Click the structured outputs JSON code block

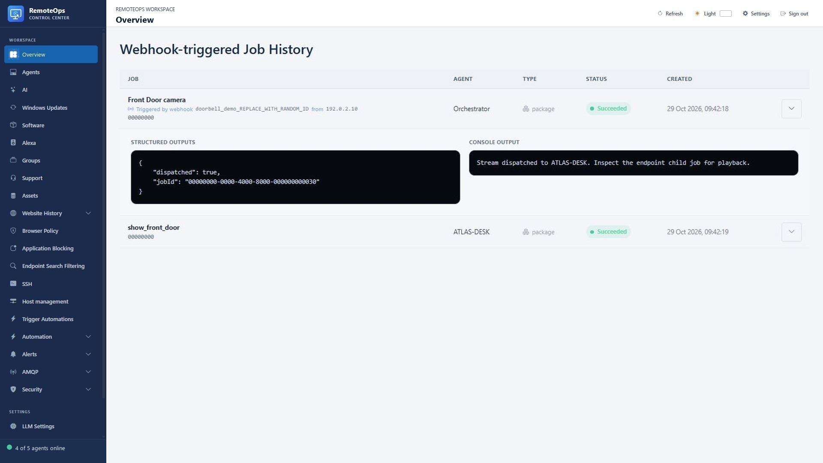(x=295, y=177)
